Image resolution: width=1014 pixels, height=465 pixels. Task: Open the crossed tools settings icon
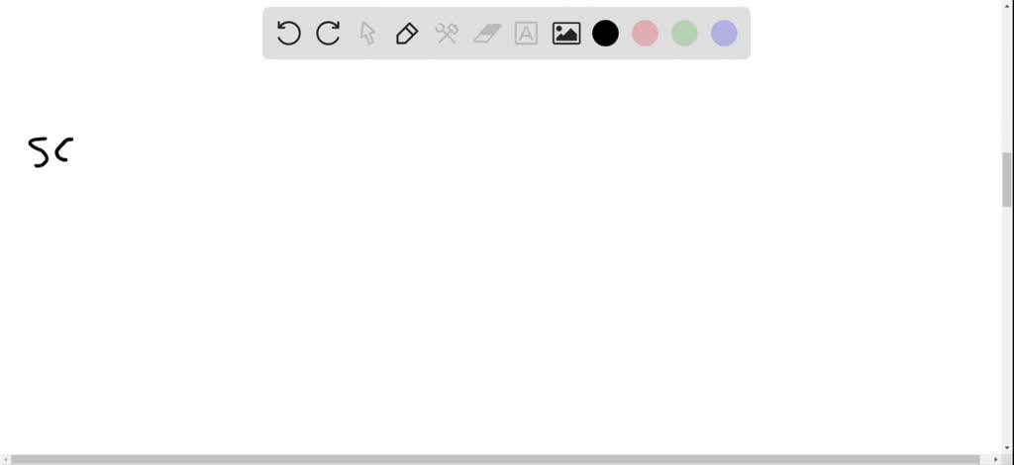(x=447, y=33)
